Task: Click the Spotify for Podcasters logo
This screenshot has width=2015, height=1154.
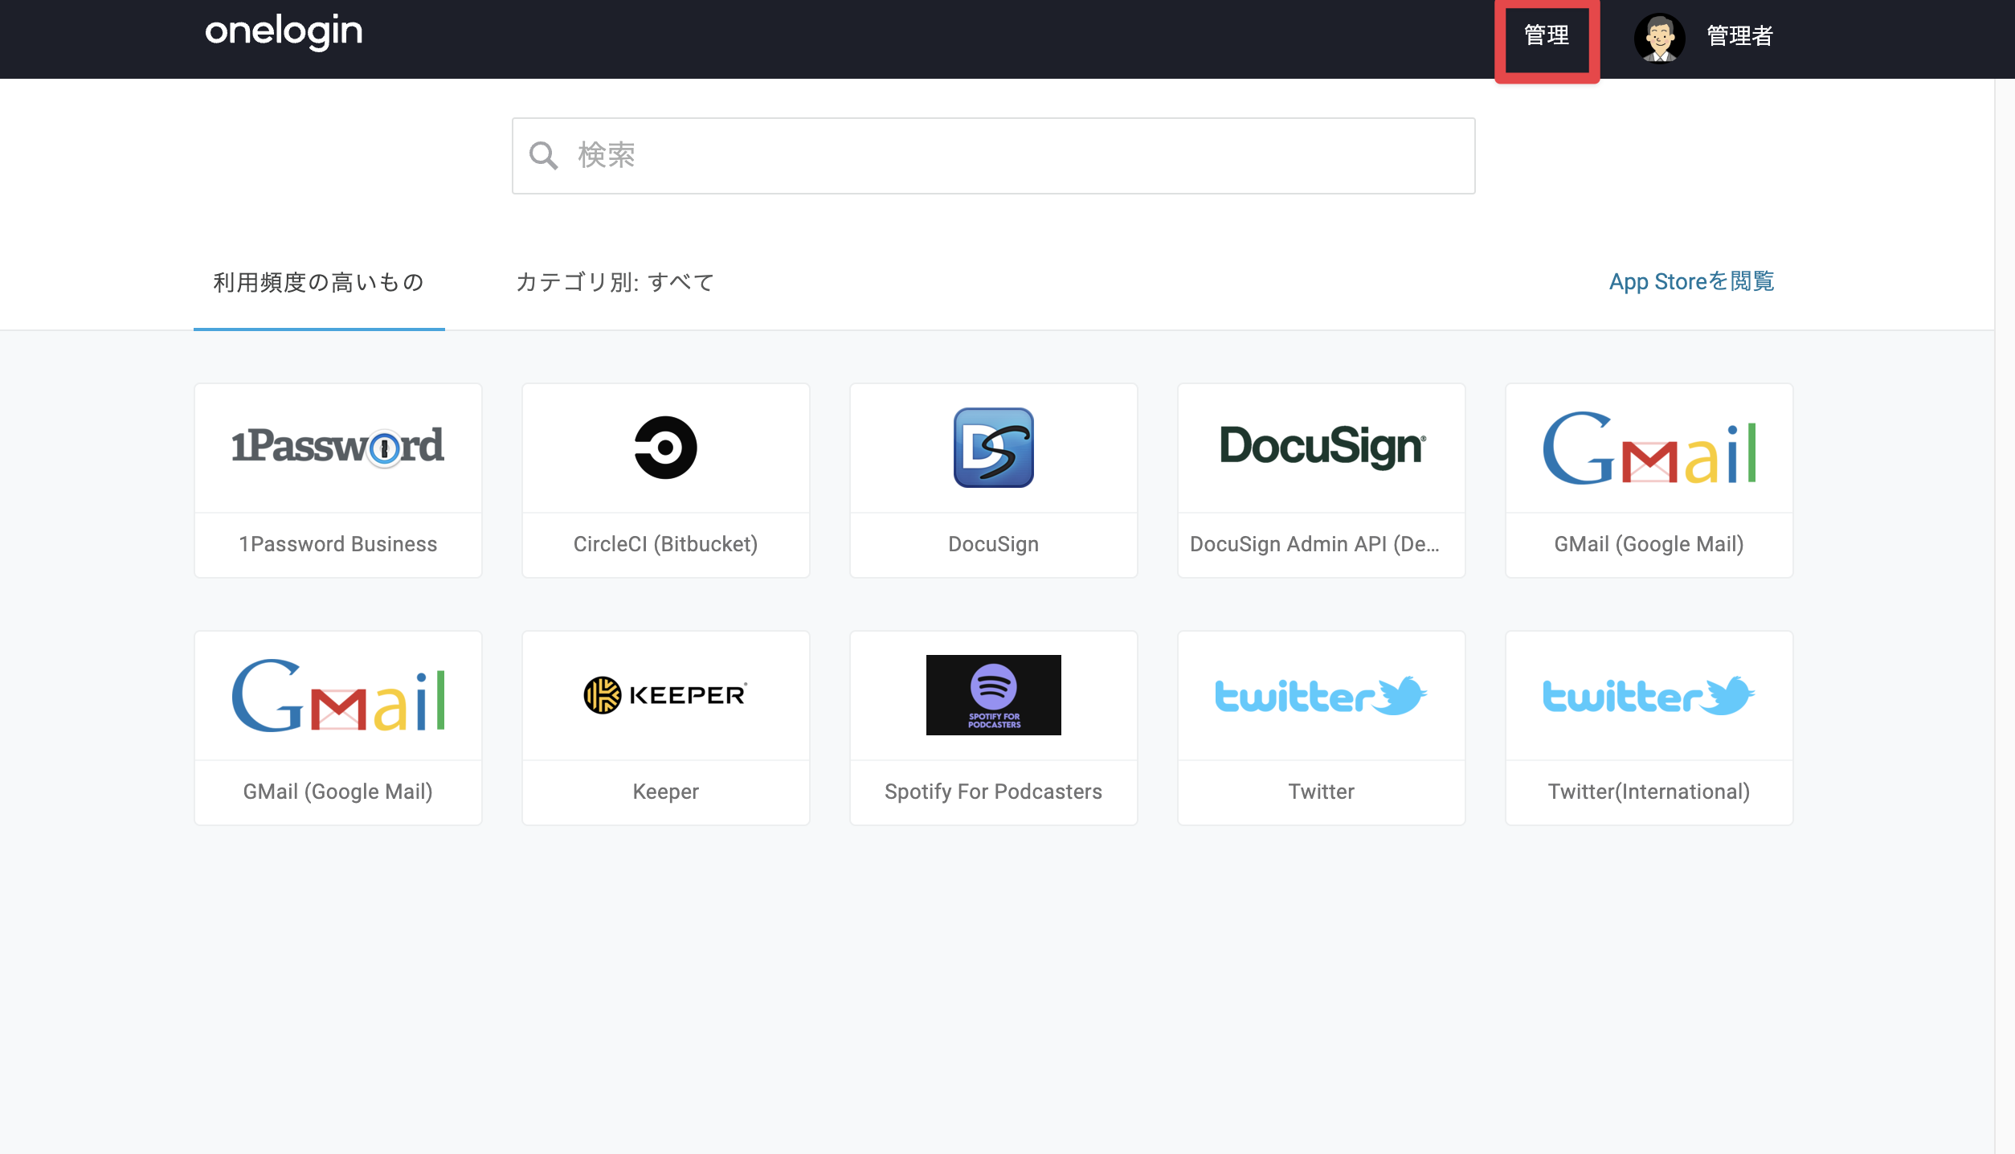Action: (994, 695)
